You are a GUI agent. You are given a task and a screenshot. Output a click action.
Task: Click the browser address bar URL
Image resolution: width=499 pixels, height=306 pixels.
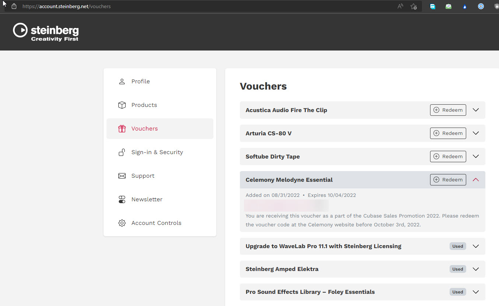click(66, 6)
